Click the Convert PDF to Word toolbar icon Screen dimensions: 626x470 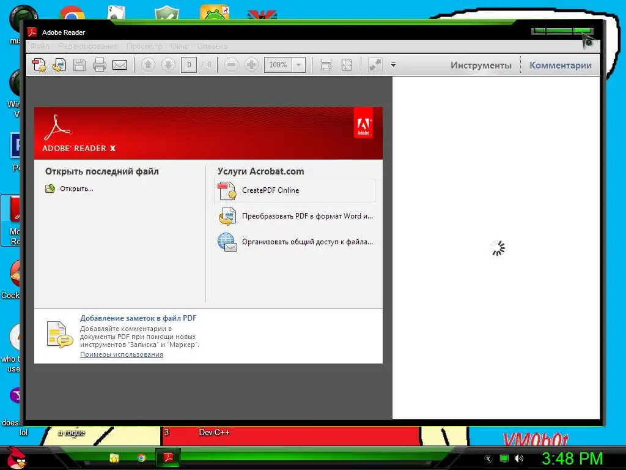pos(59,65)
